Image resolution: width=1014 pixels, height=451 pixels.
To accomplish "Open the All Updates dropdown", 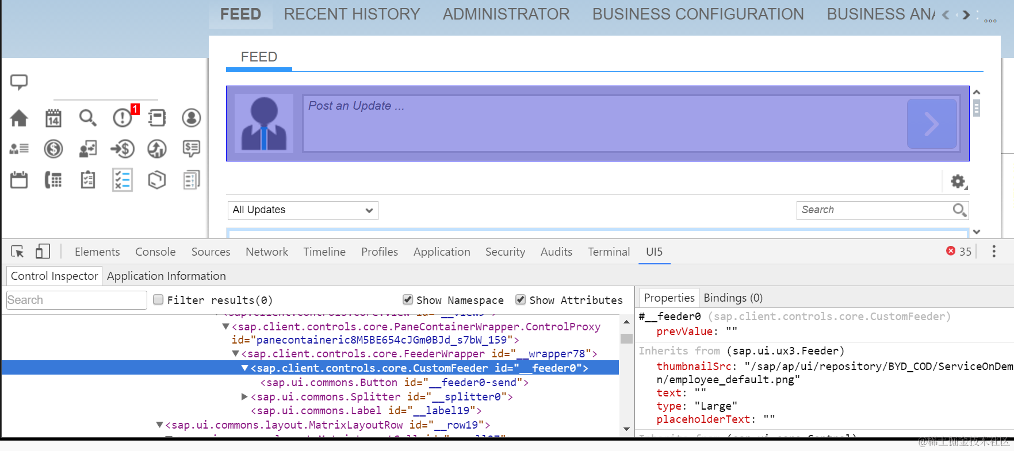I will coord(303,210).
